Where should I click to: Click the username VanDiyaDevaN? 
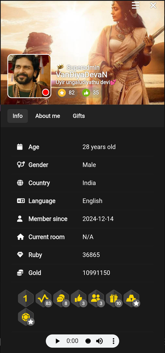pos(82,75)
